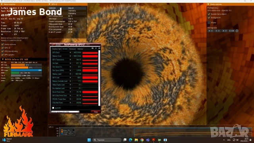
Task: Click the taskbar search box
Action: [x=107, y=140]
